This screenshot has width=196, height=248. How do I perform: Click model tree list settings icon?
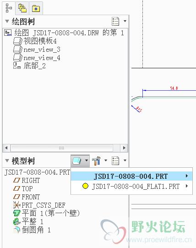[x=115, y=161]
